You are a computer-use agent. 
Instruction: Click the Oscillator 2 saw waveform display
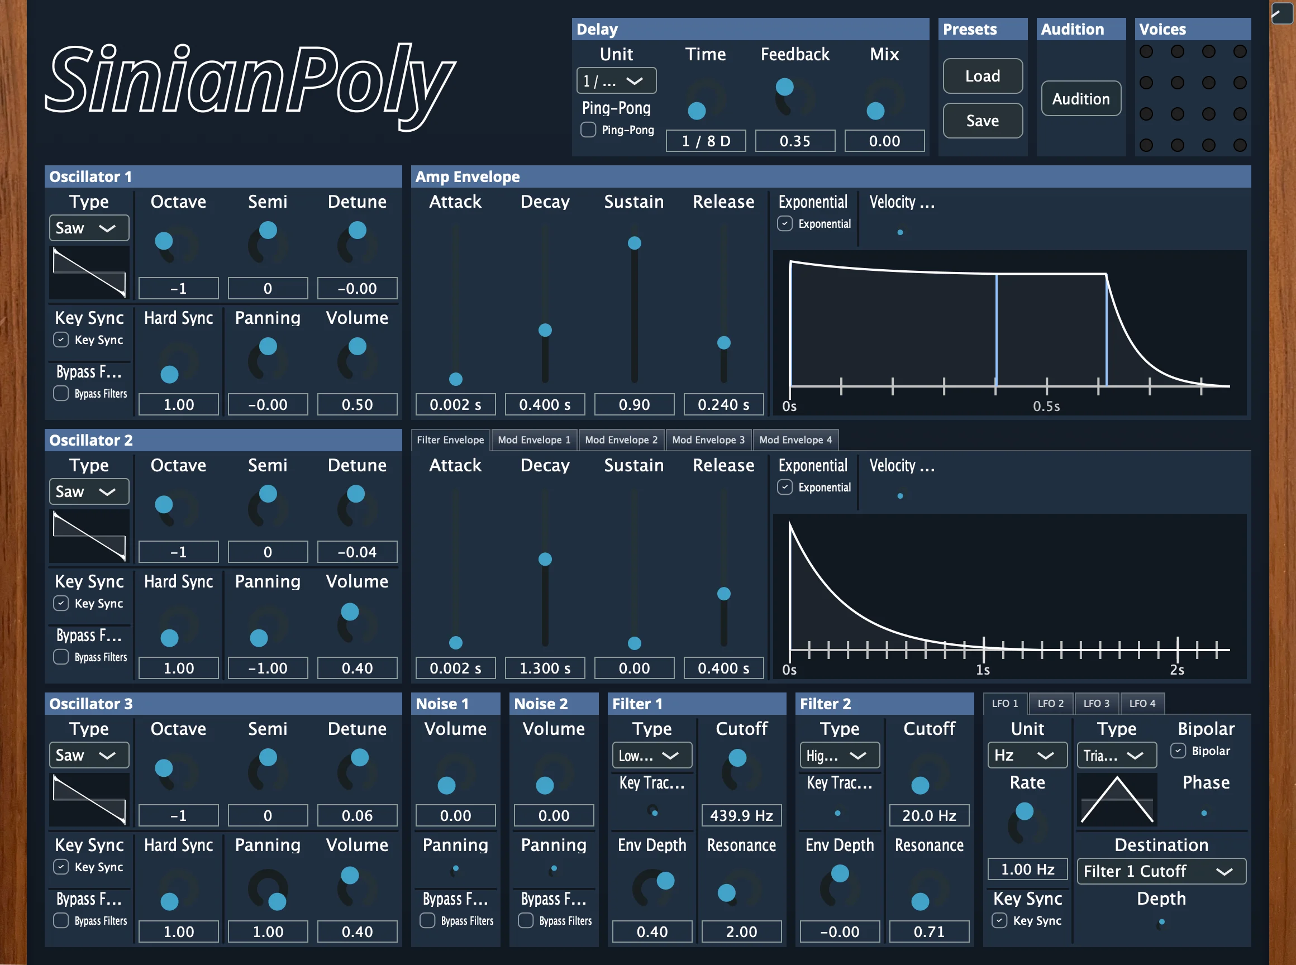[x=89, y=536]
